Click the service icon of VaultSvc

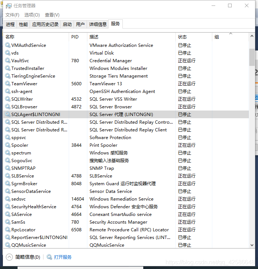click(x=8, y=61)
